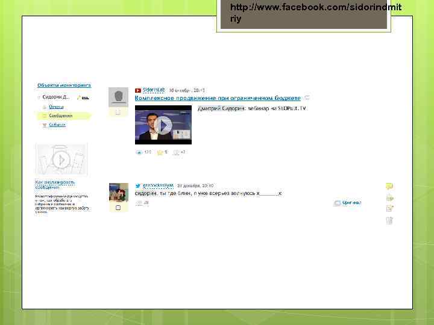Image resolution: width=434 pixels, height=325 pixels.
Task: Click the views icon under the video
Action: click(x=139, y=152)
